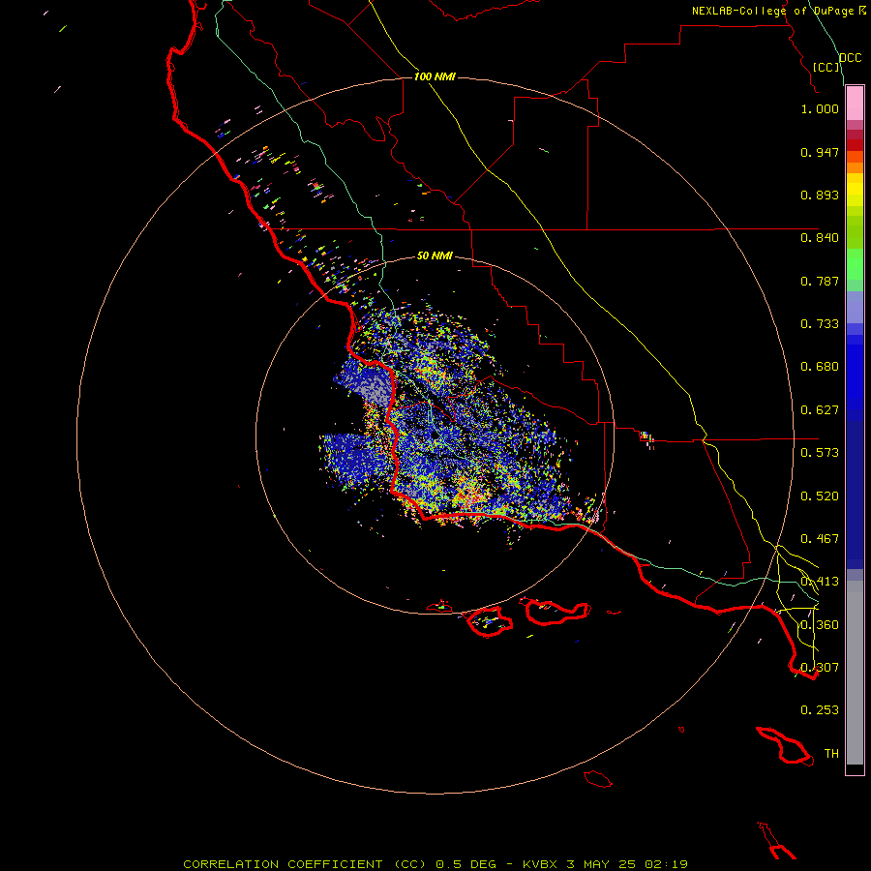The height and width of the screenshot is (871, 871).
Task: Pick the periwinkle segment of color bar
Action: (855, 307)
